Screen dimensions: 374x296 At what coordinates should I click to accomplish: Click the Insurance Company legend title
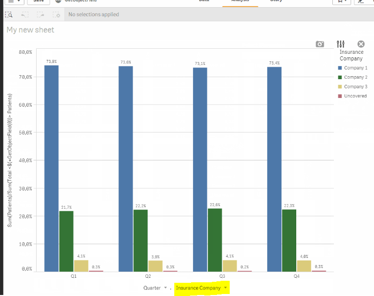pos(351,55)
